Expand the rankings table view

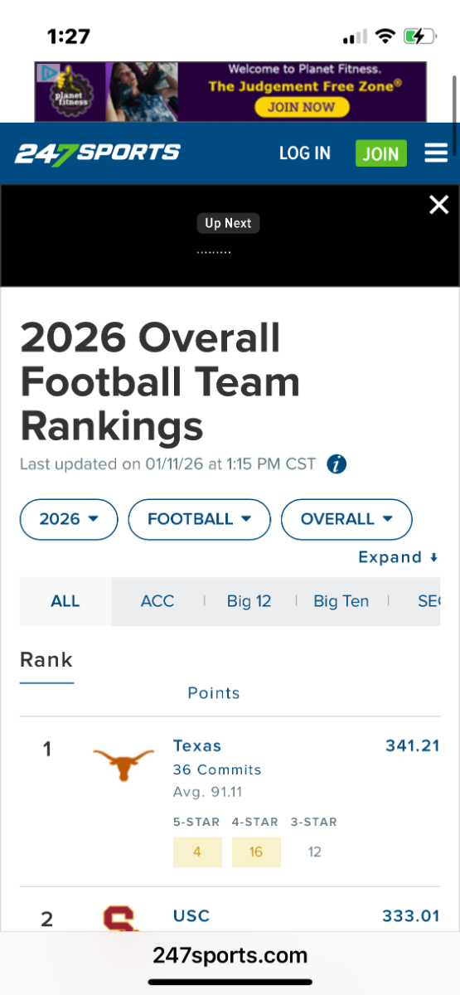click(x=399, y=557)
